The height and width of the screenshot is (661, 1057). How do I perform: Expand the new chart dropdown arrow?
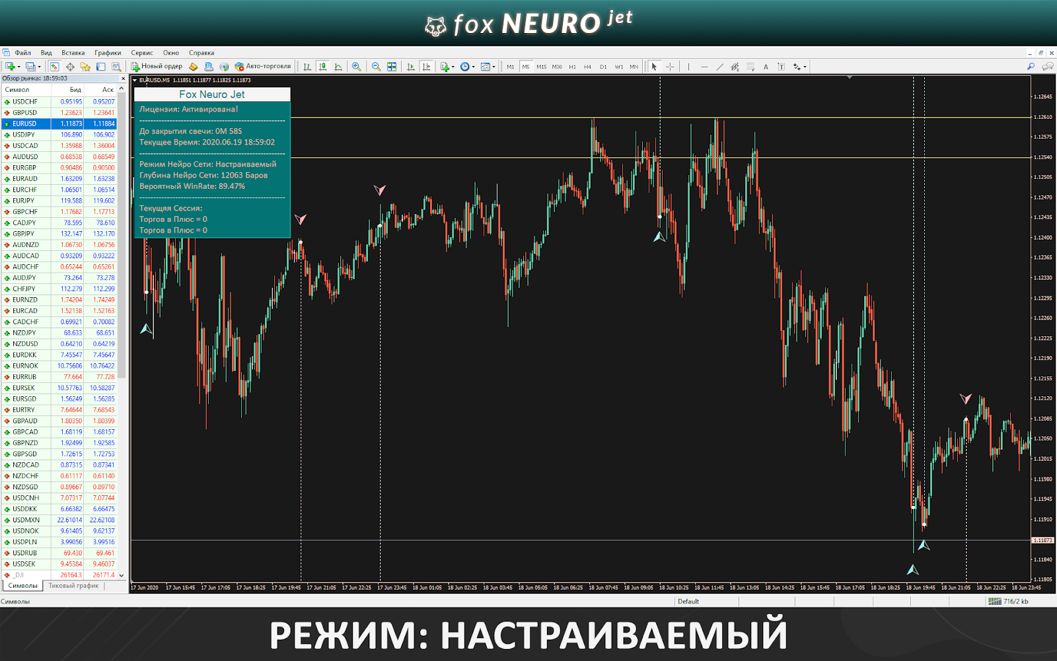[x=19, y=67]
